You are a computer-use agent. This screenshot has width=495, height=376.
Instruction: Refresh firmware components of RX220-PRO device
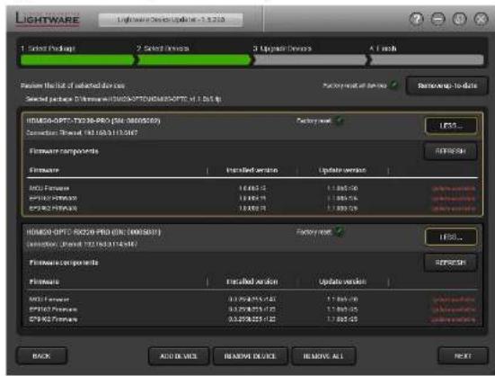click(x=450, y=263)
